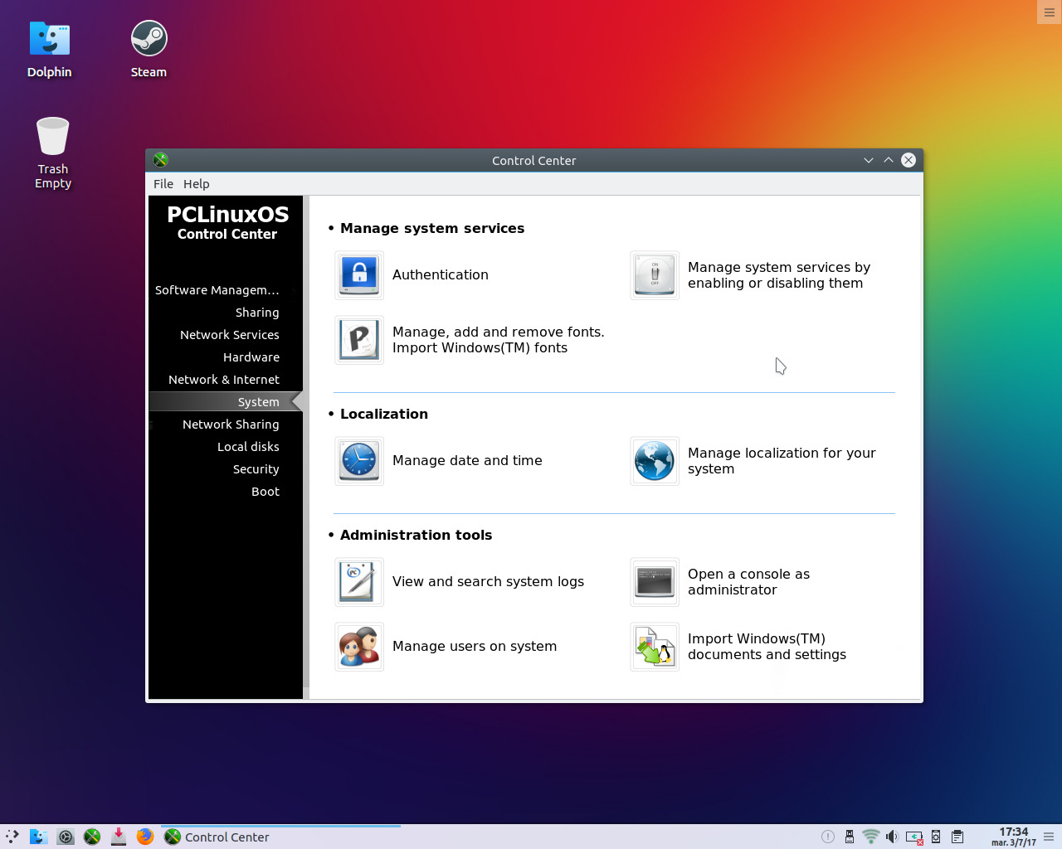
Task: Select the System sidebar category
Action: click(226, 402)
